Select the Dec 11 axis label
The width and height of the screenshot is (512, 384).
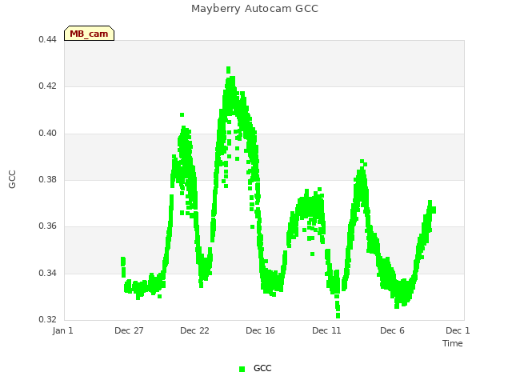(326, 330)
